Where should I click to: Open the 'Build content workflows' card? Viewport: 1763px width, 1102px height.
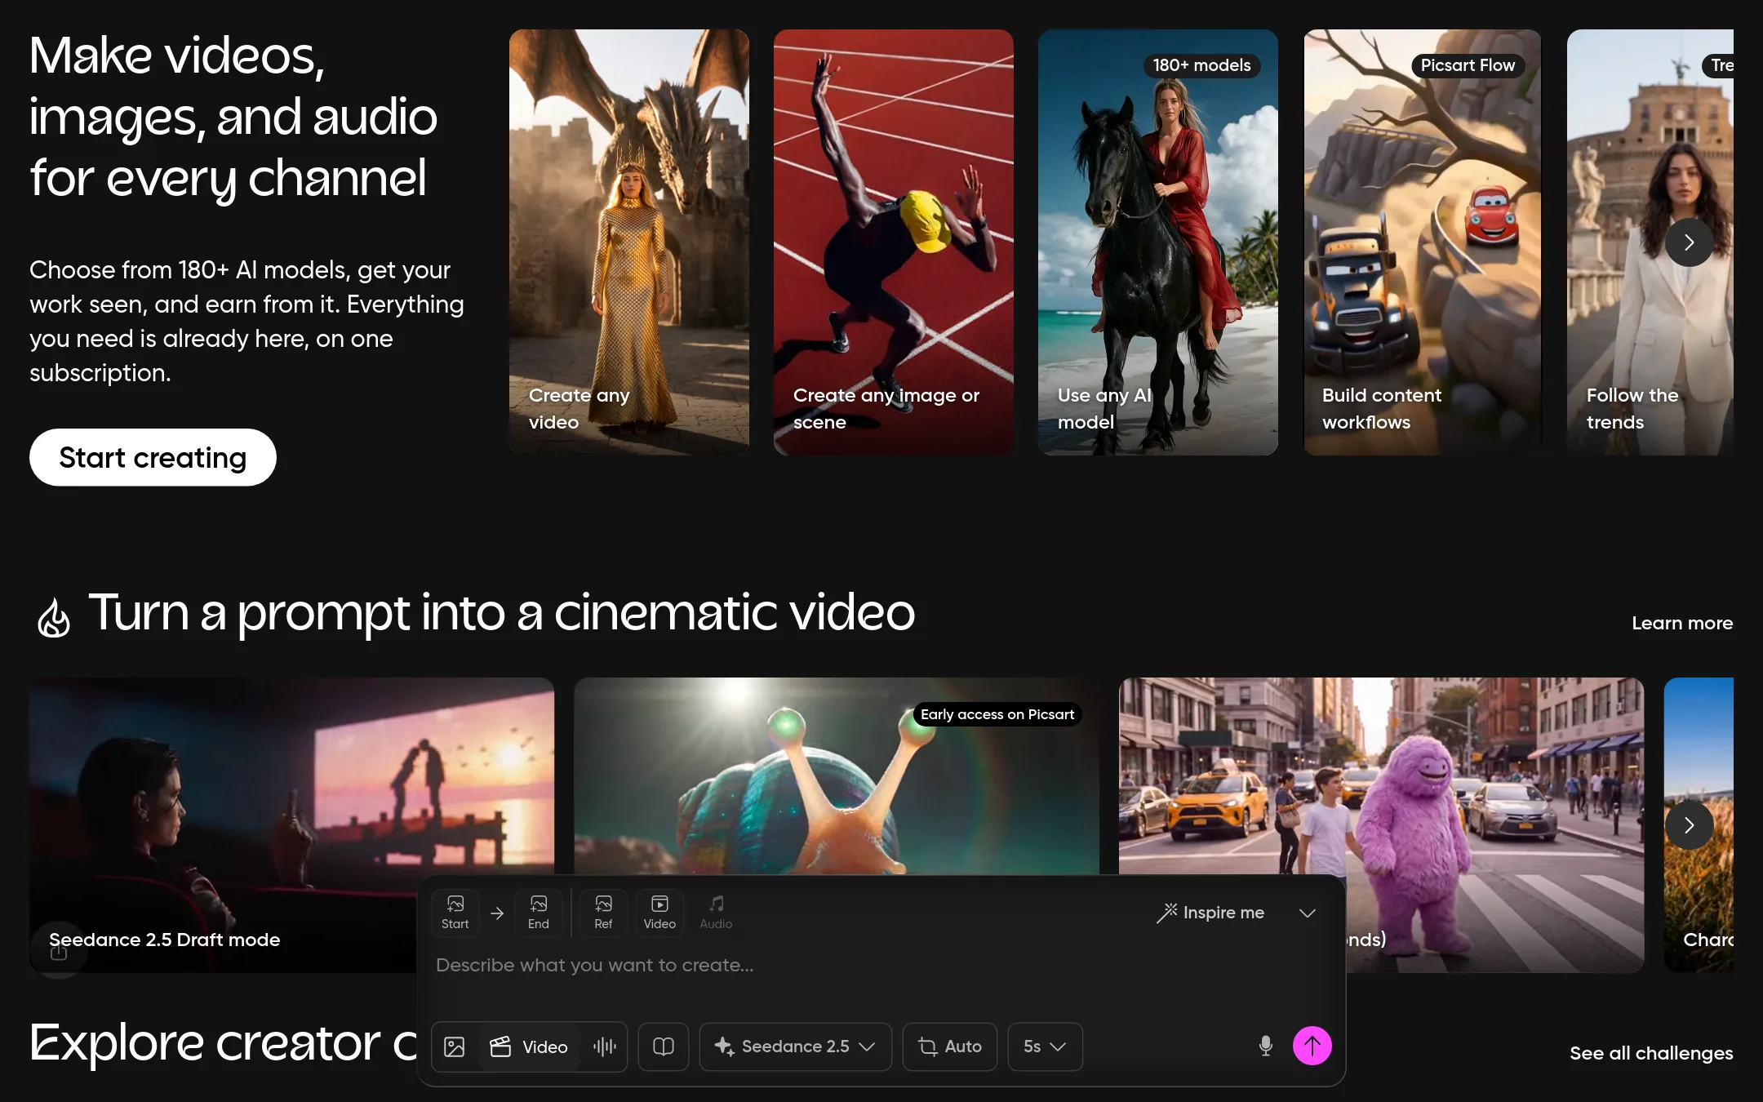tap(1423, 242)
